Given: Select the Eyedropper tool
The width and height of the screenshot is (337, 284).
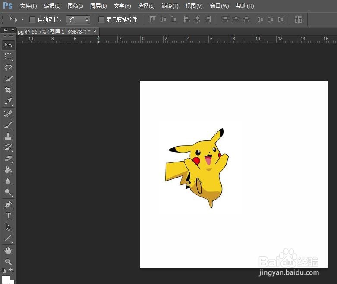Looking at the screenshot, I should pyautogui.click(x=8, y=101).
